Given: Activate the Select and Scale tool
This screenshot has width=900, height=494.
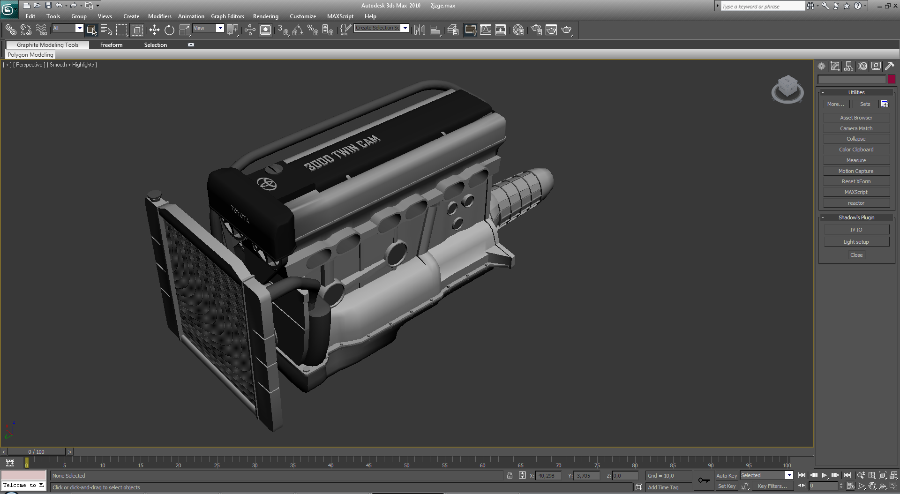Looking at the screenshot, I should (185, 30).
